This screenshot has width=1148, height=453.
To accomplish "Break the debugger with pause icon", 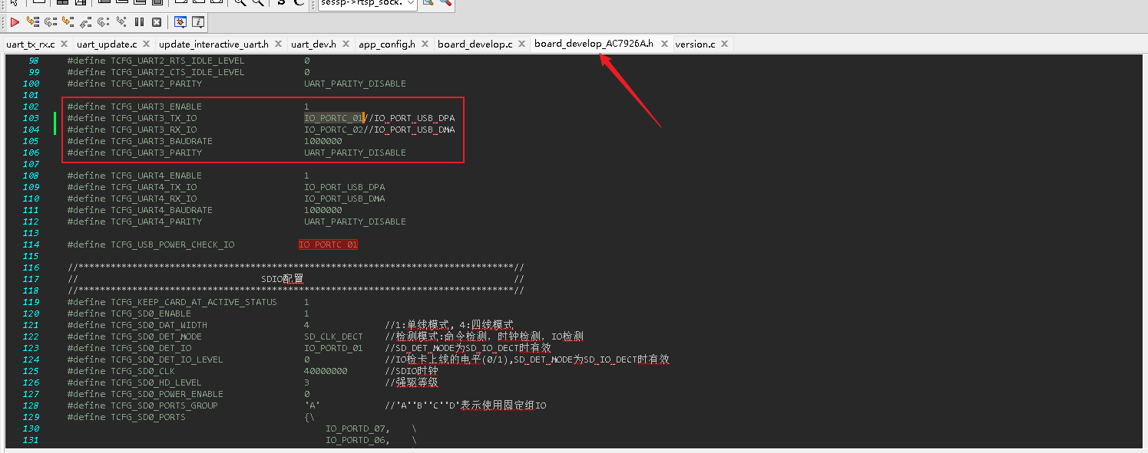I will [x=140, y=22].
